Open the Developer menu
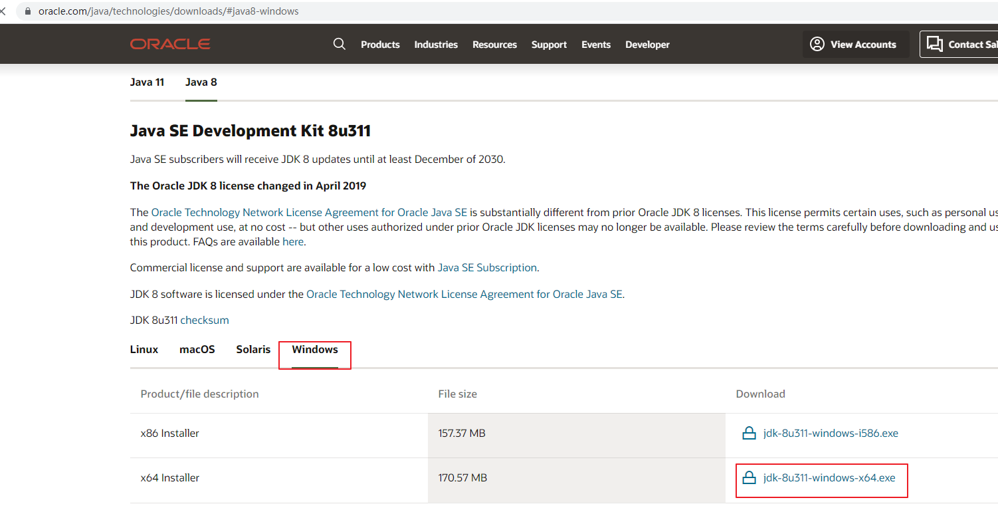Viewport: 998px width, 518px height. [647, 45]
